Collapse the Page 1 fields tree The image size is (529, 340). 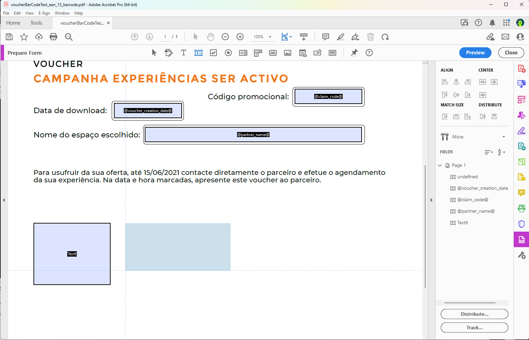pyautogui.click(x=440, y=165)
